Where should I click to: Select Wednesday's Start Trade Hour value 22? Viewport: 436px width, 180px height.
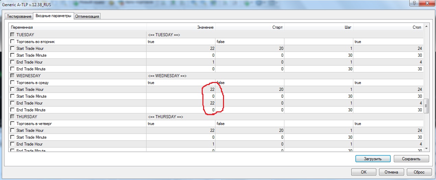(181, 89)
